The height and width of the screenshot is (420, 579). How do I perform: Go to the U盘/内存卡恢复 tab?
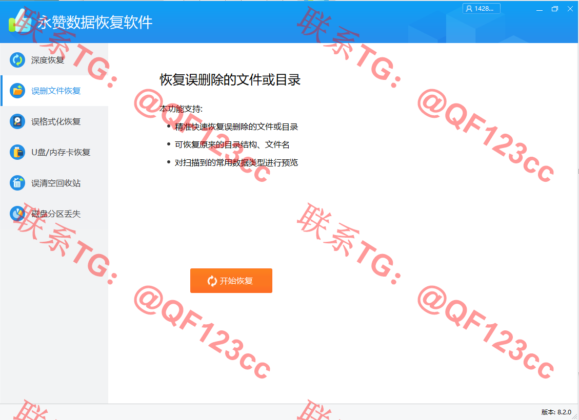(54, 152)
